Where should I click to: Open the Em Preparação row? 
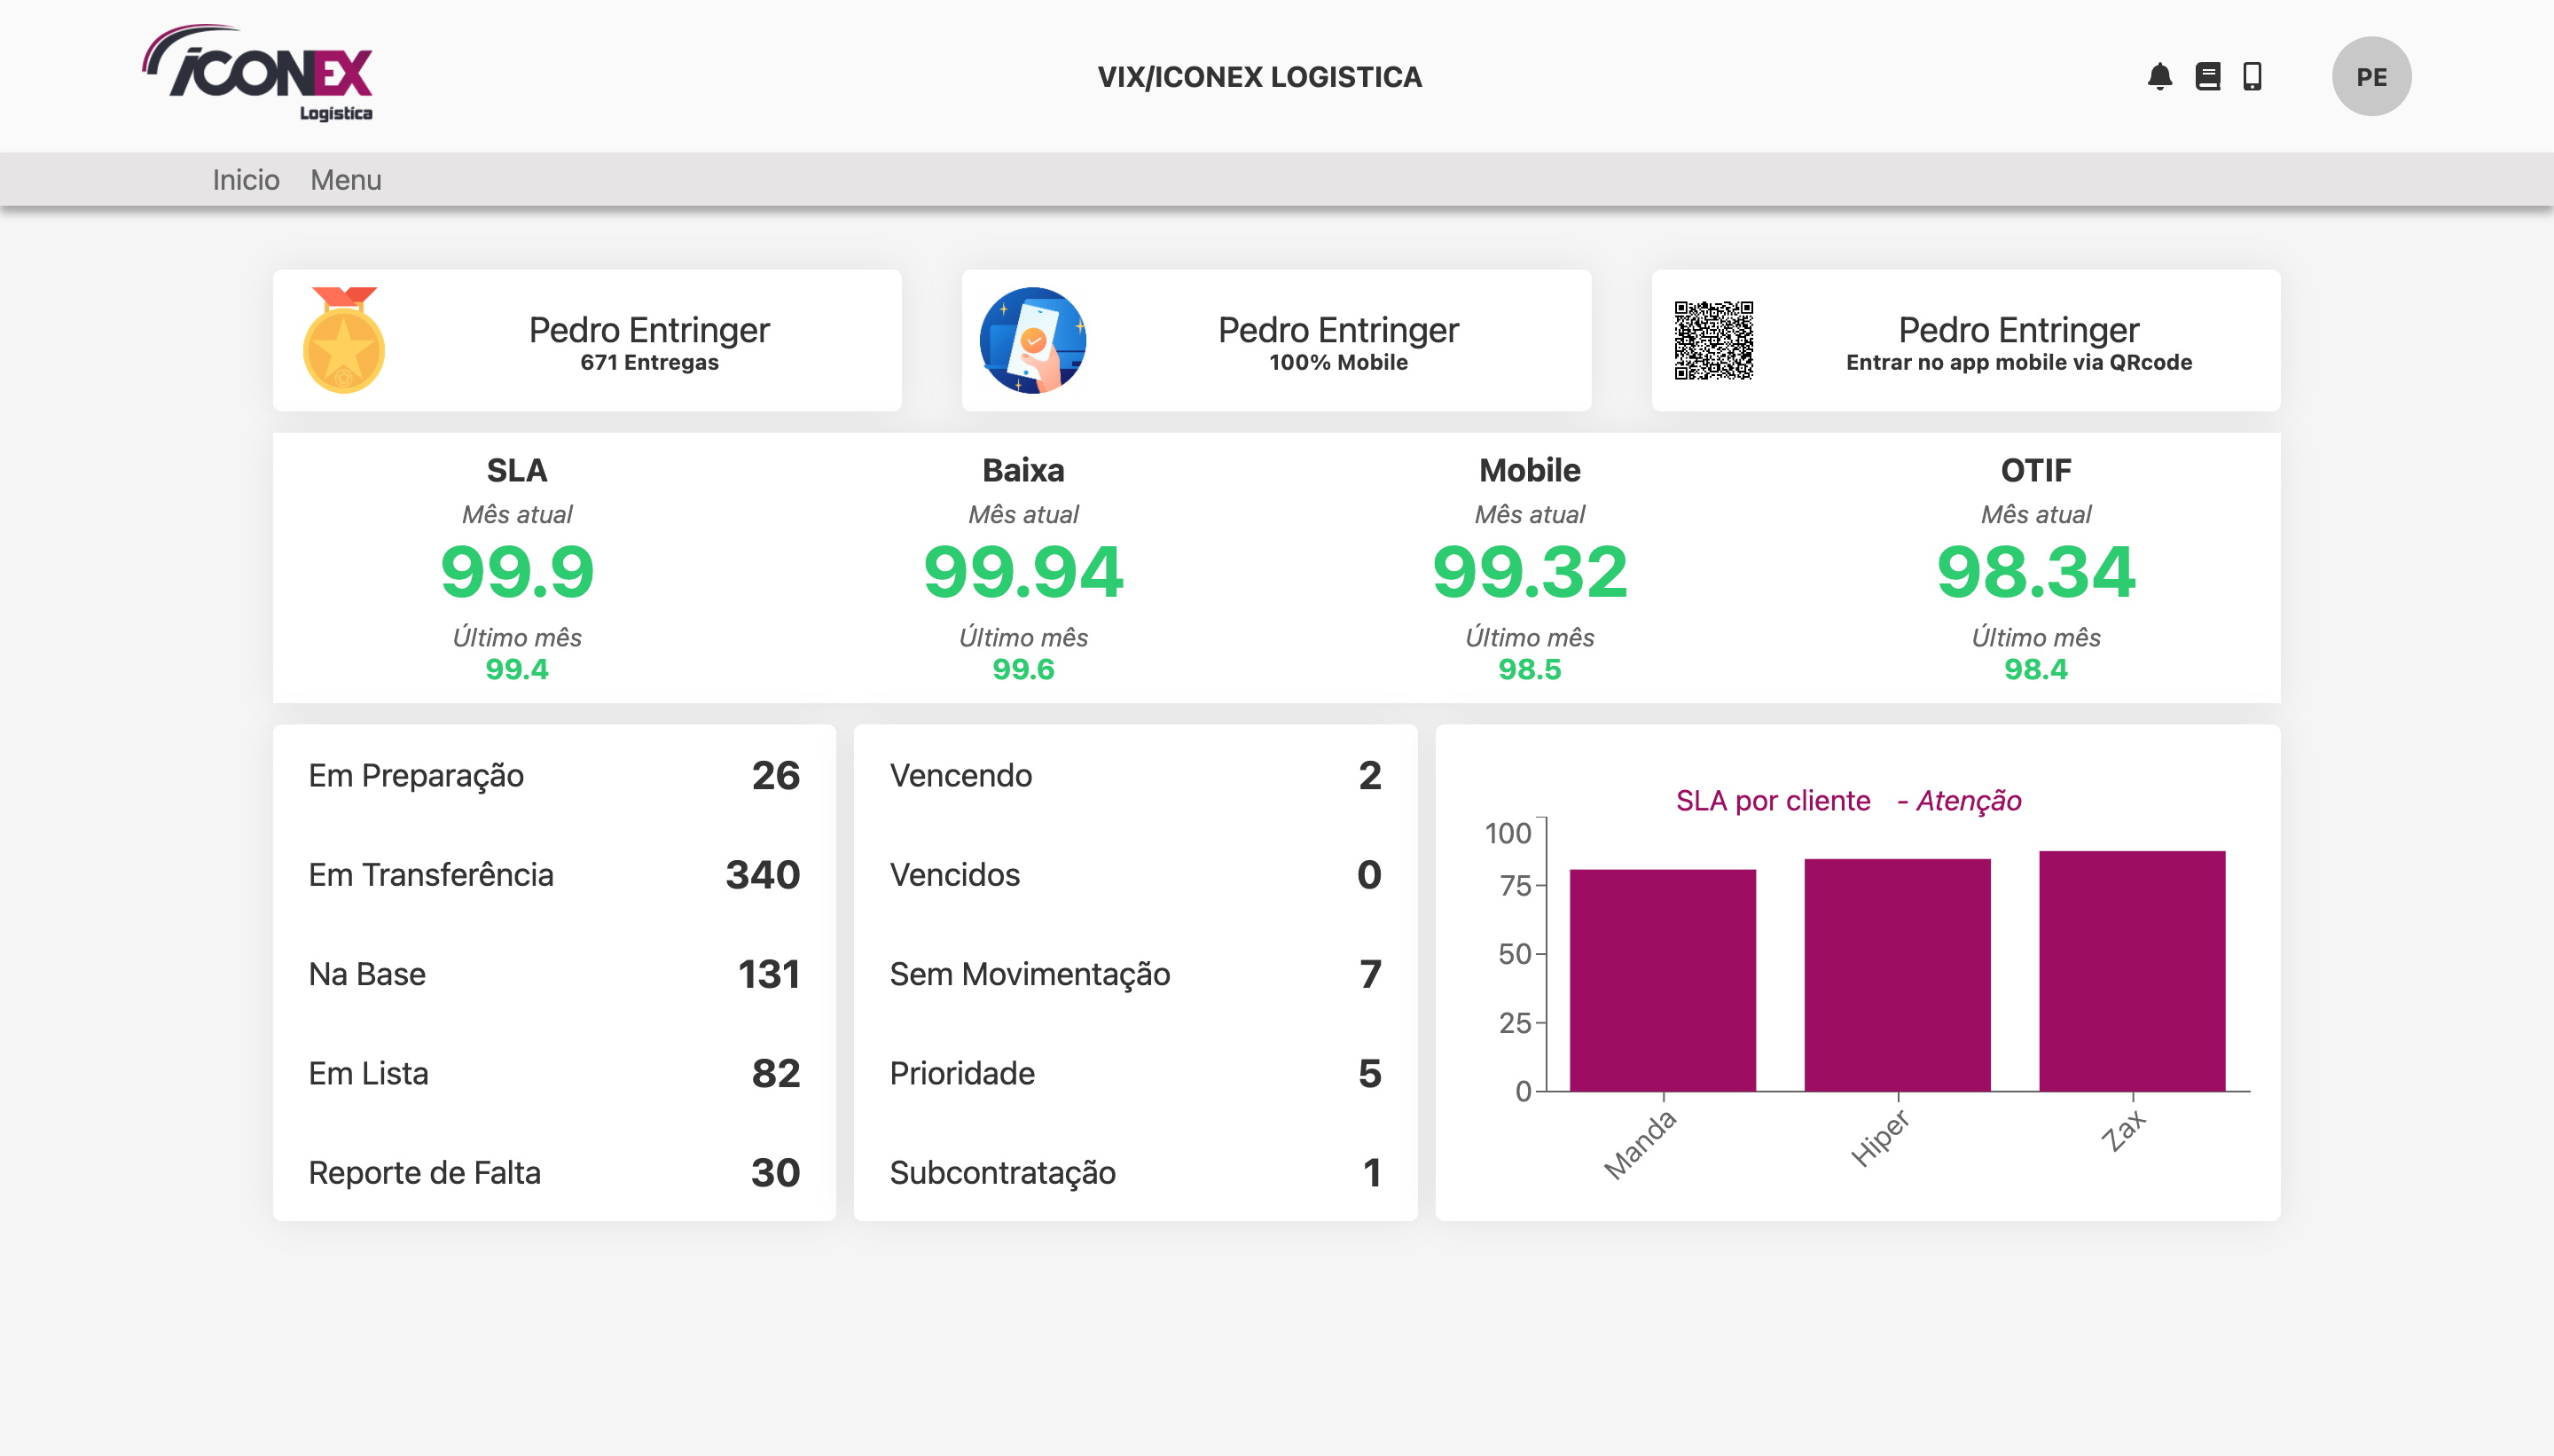(x=554, y=775)
